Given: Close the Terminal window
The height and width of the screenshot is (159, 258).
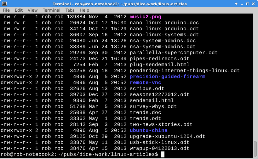Looking at the screenshot, I should tap(253, 4).
